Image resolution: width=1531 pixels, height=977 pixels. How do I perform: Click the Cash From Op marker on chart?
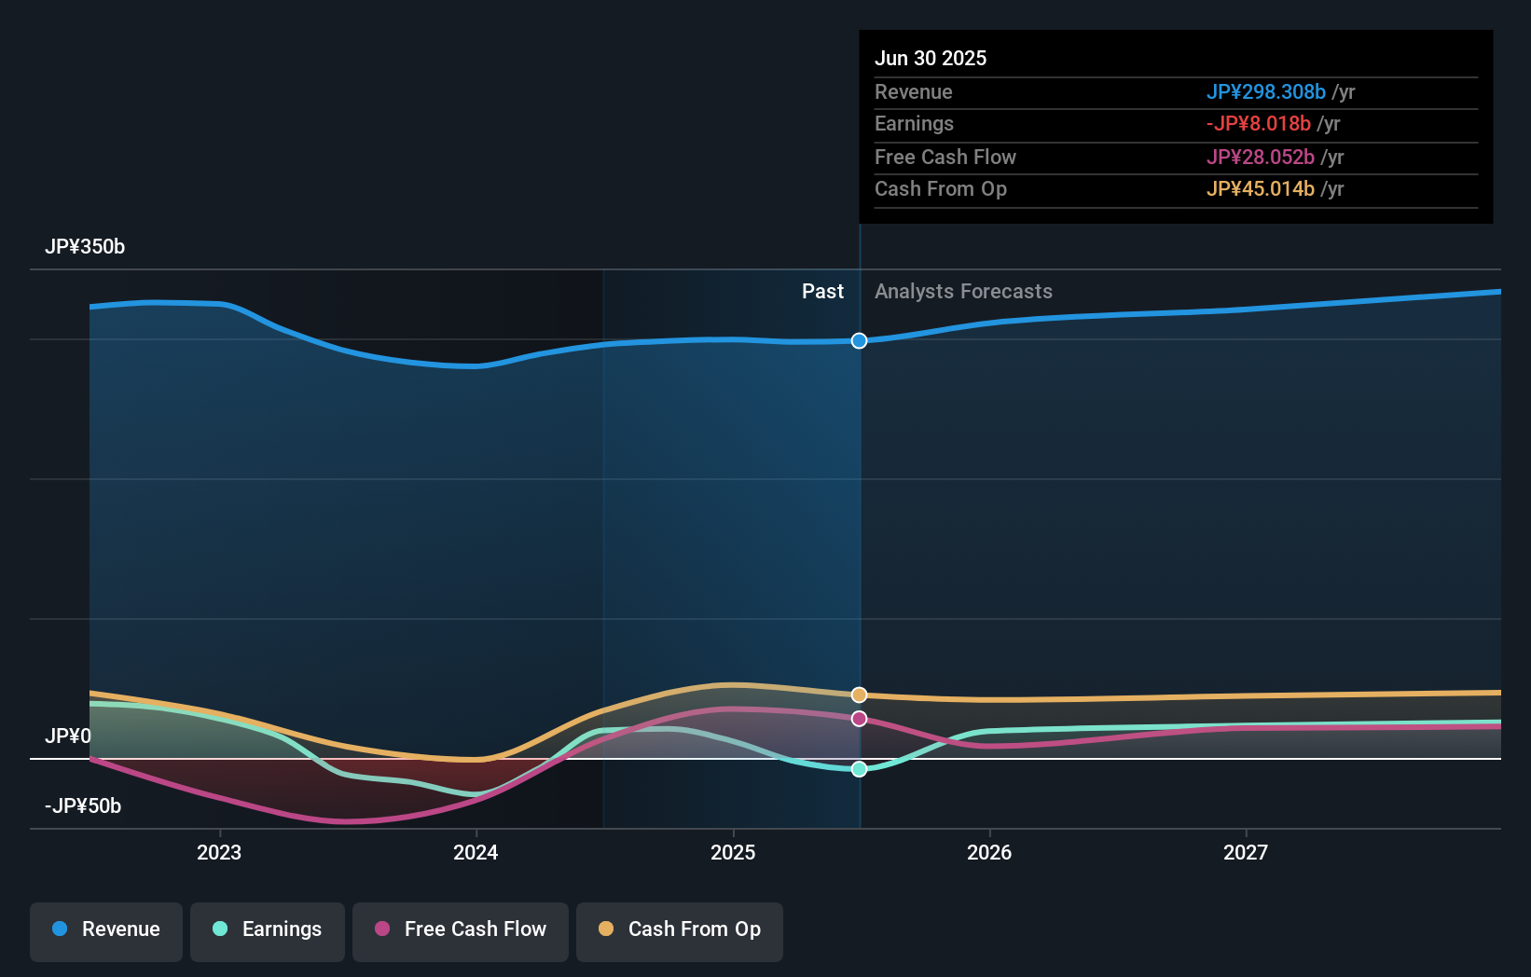coord(859,695)
